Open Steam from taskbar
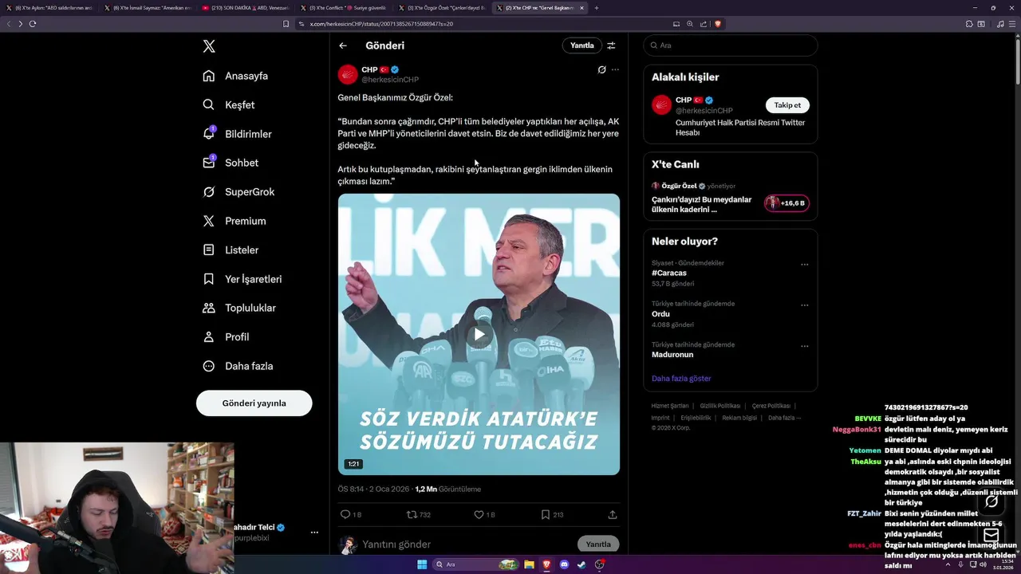 pyautogui.click(x=582, y=564)
